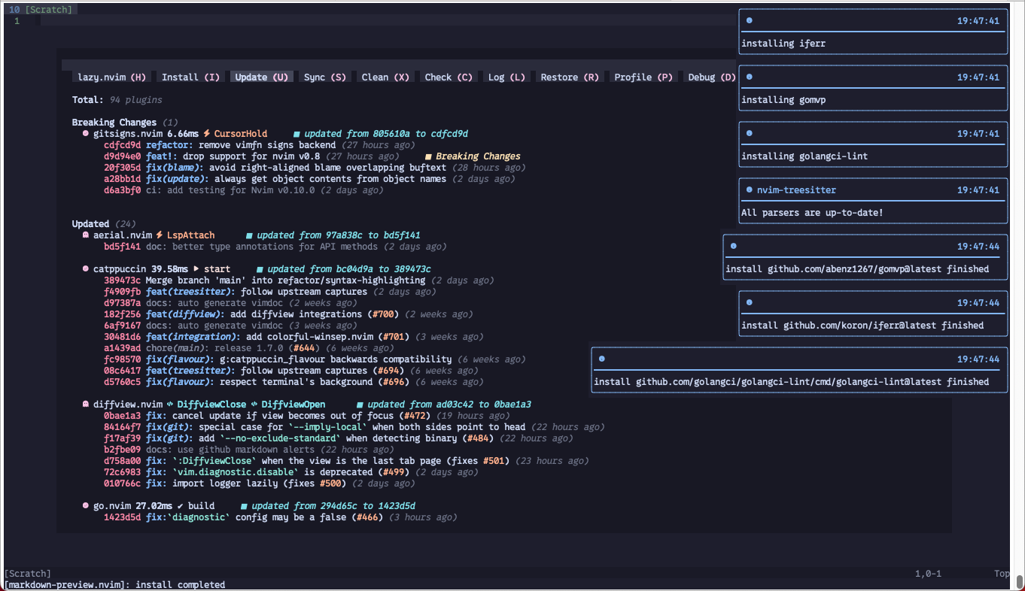Click the dot icon in 'installing golangci-lint' notification
The image size is (1025, 591).
tap(749, 133)
